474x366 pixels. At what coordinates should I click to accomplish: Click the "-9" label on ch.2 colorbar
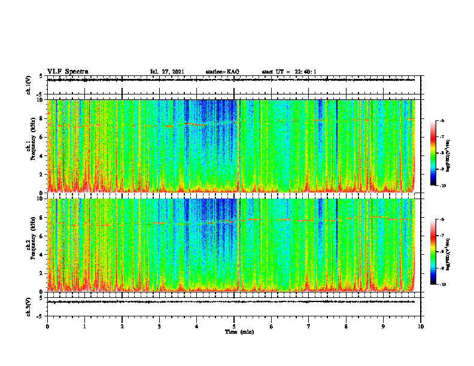(442, 269)
